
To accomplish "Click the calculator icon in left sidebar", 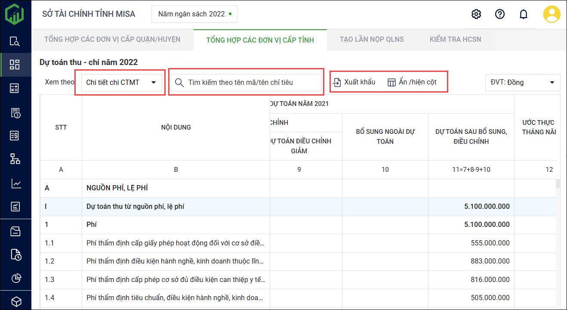I will [15, 88].
